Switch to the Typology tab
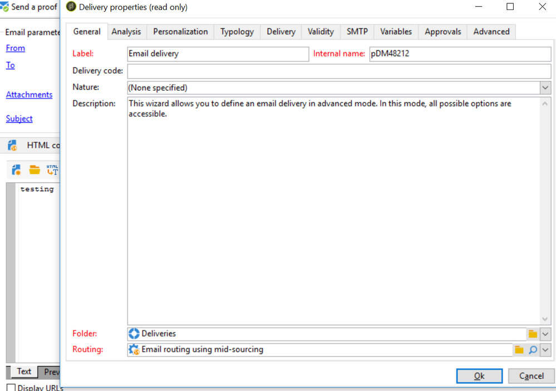556x391 pixels. [237, 32]
